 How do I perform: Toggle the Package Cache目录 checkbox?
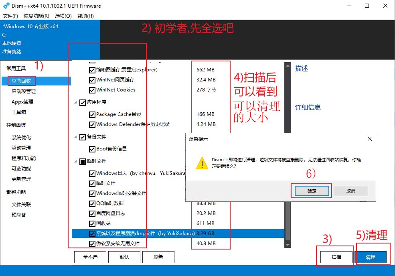[92, 114]
